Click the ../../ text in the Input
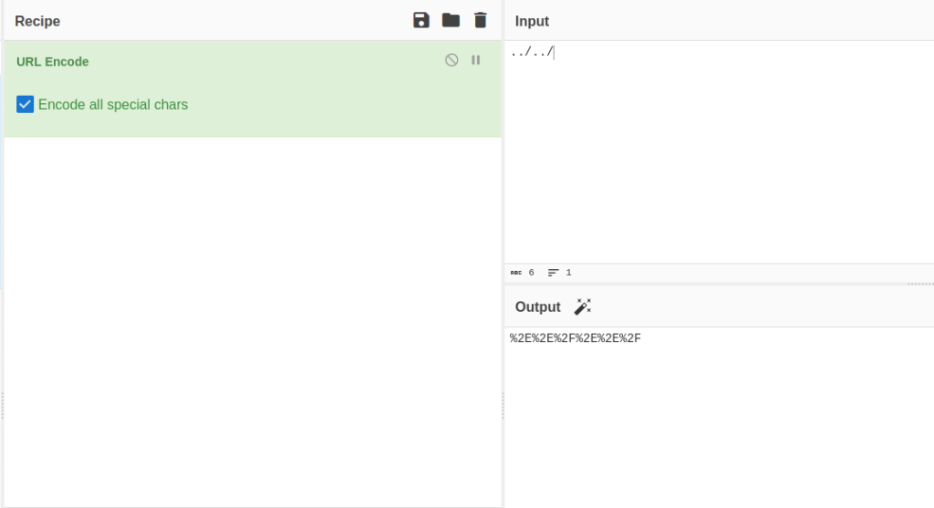 [x=532, y=52]
